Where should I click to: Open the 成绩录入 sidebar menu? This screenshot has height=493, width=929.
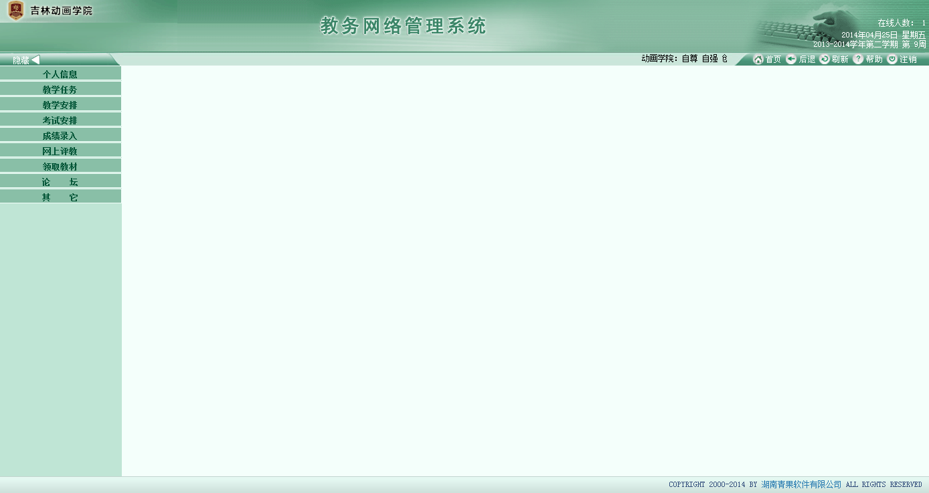point(60,136)
